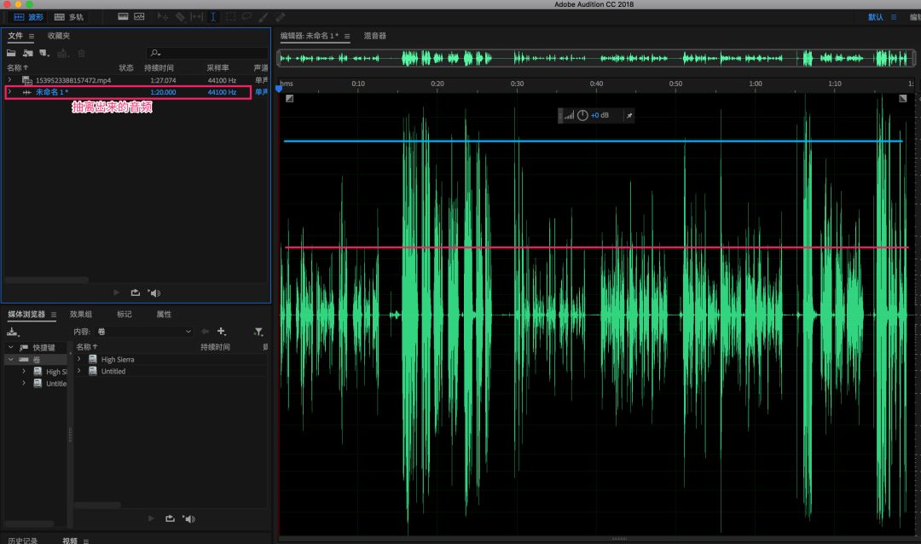Toggle auto-play in the Files panel
Viewport: 921px width, 544px height.
153,292
